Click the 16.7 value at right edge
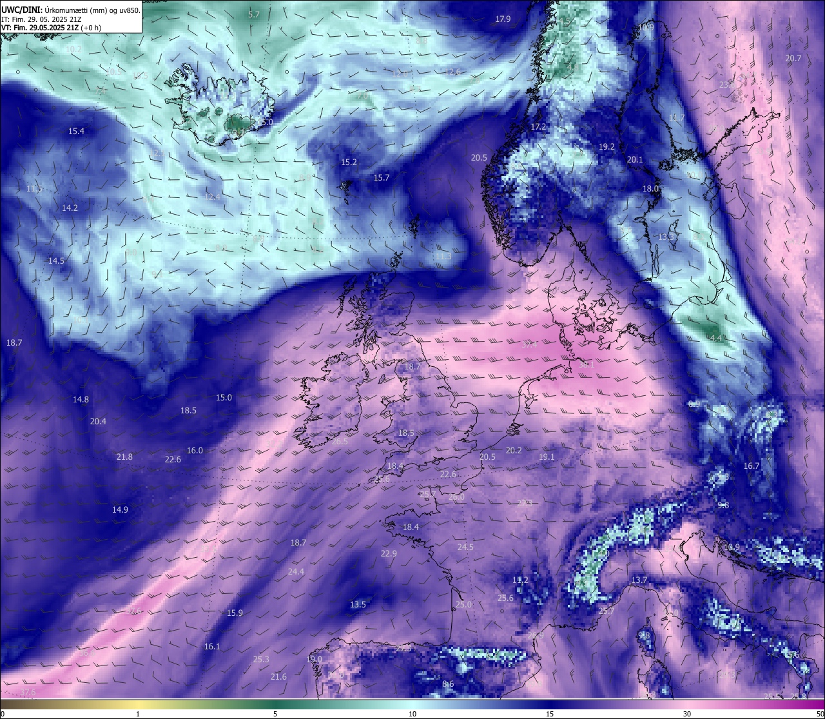Screen dimensions: 825x719 [x=752, y=466]
